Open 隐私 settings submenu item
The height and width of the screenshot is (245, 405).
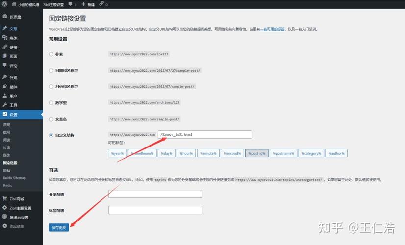coord(7,171)
